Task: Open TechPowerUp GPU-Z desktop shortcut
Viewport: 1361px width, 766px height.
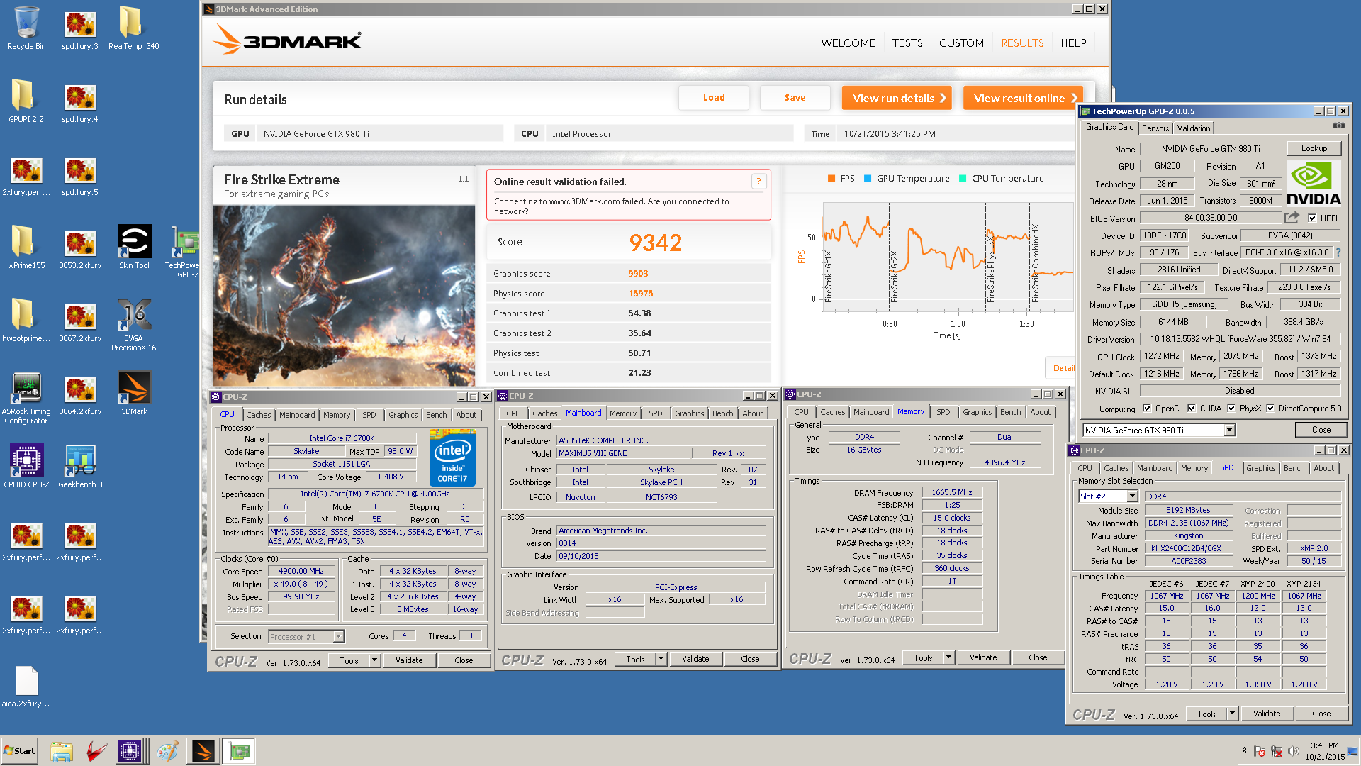Action: (x=184, y=252)
